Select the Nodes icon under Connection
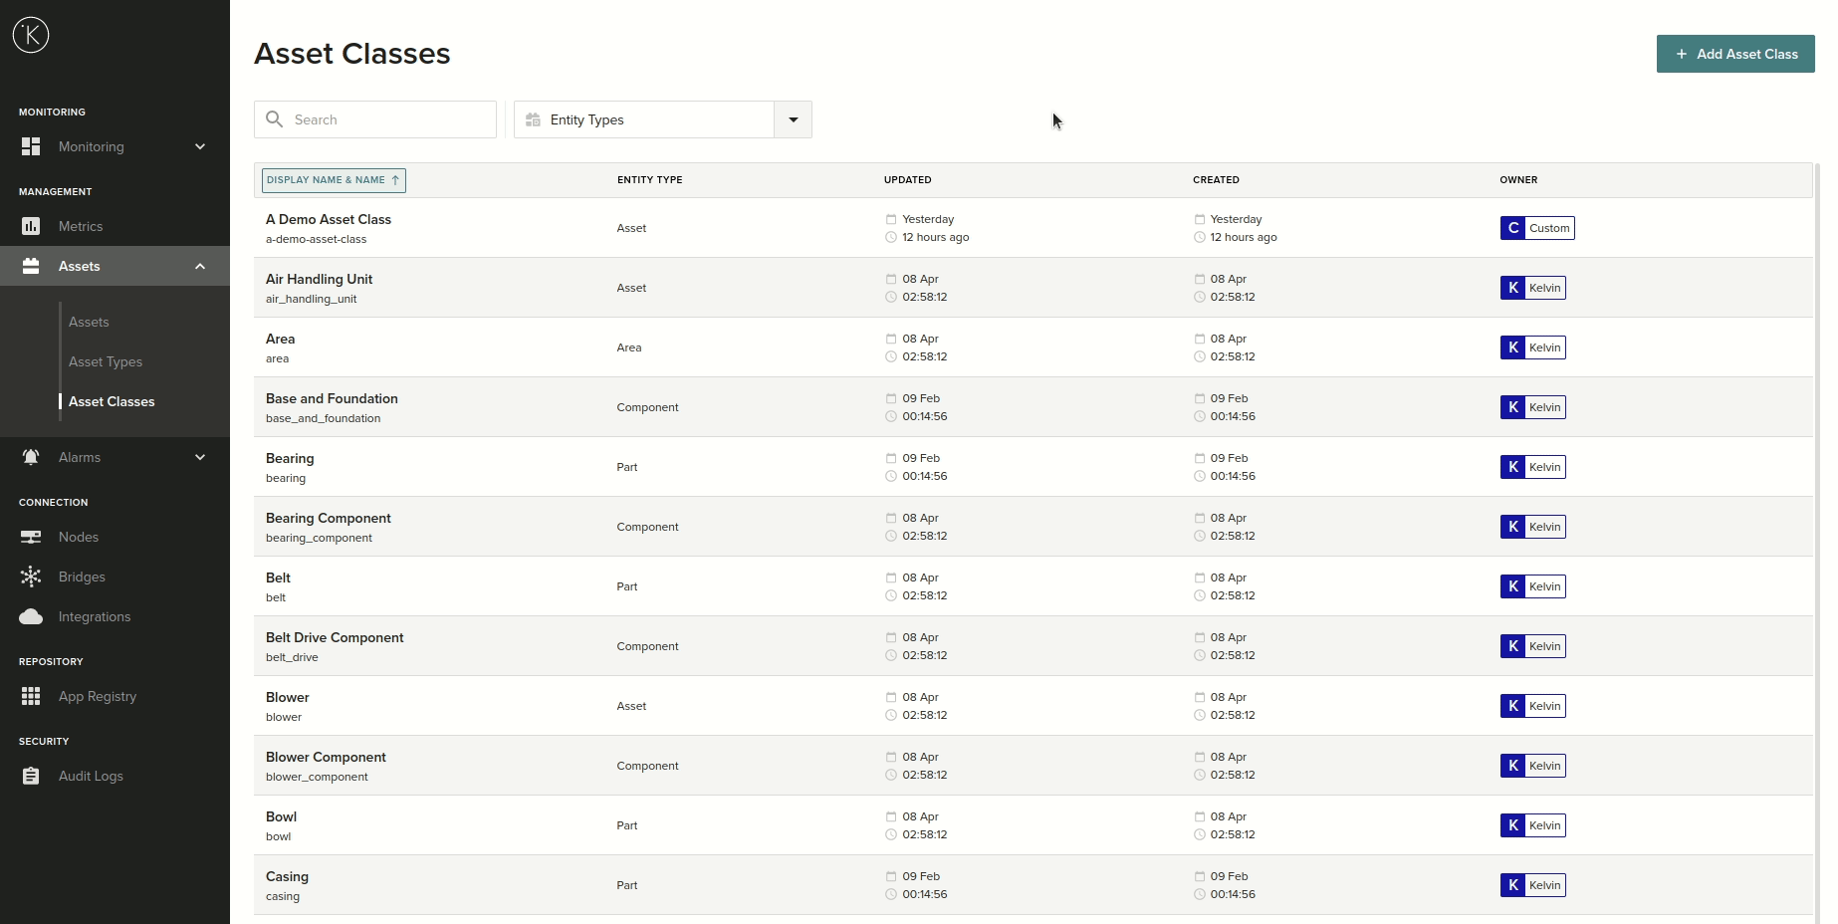The width and height of the screenshot is (1838, 924). click(31, 537)
